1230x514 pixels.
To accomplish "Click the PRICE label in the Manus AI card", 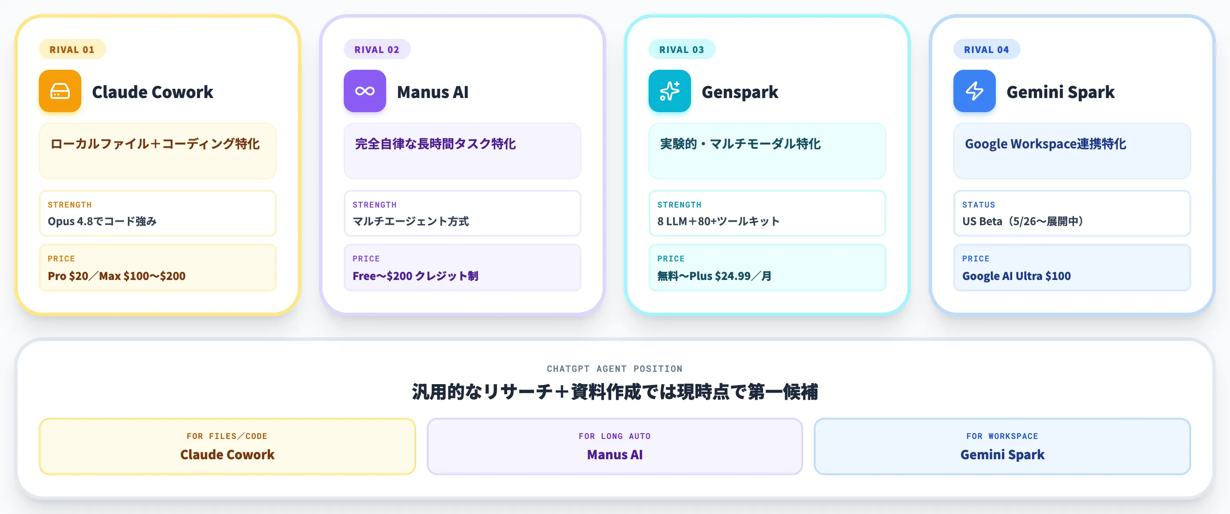I will point(366,259).
